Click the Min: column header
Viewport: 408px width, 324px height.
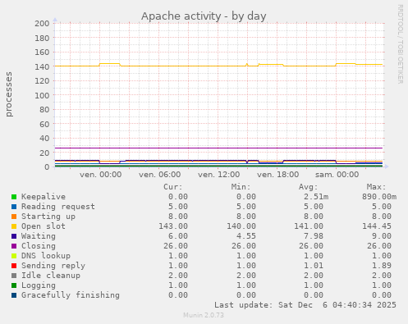[x=241, y=187]
